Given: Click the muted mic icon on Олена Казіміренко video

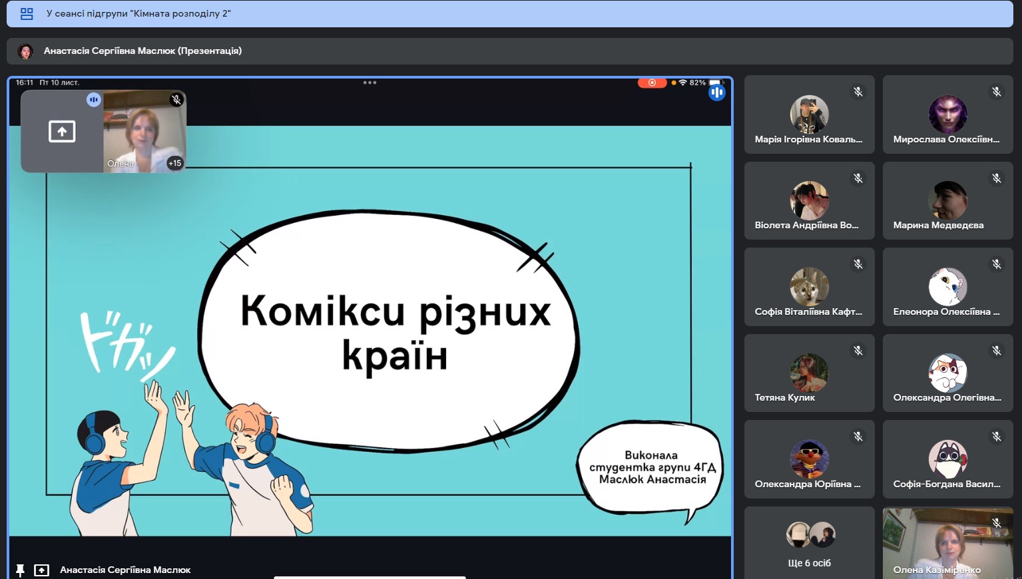Looking at the screenshot, I should [x=997, y=523].
